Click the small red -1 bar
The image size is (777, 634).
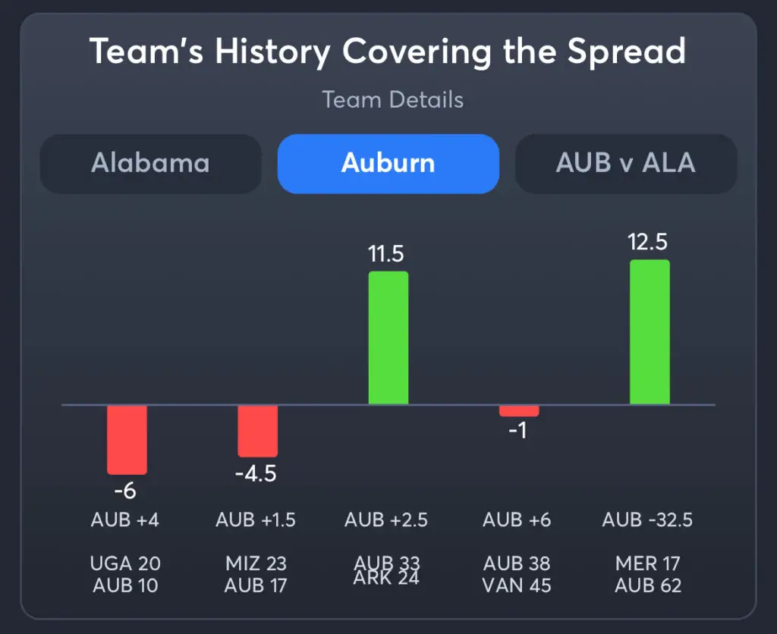pos(519,410)
